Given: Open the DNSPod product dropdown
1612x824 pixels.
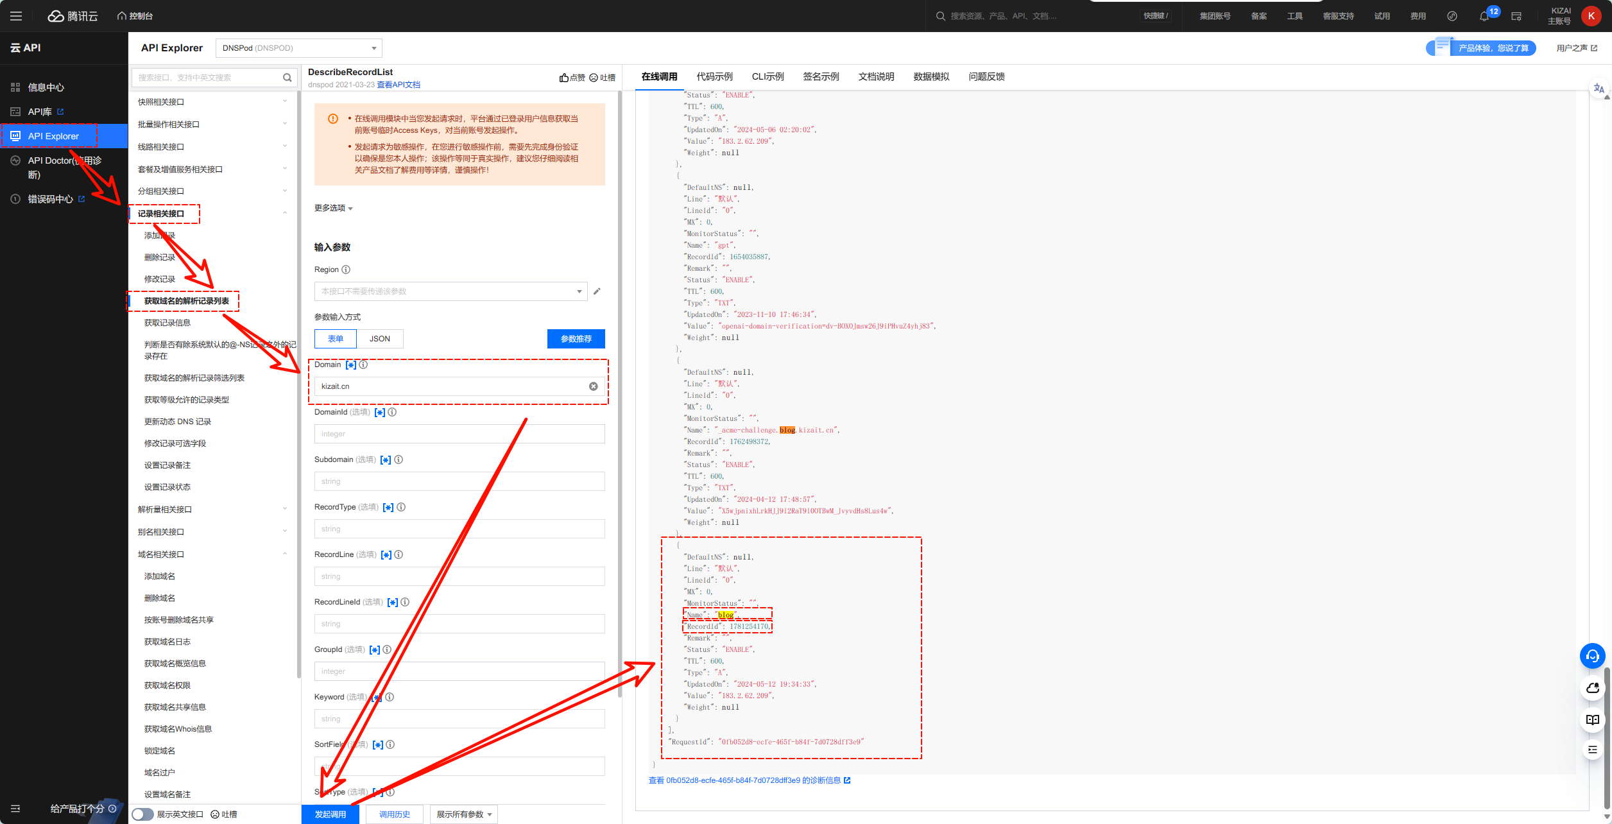Looking at the screenshot, I should tap(299, 48).
